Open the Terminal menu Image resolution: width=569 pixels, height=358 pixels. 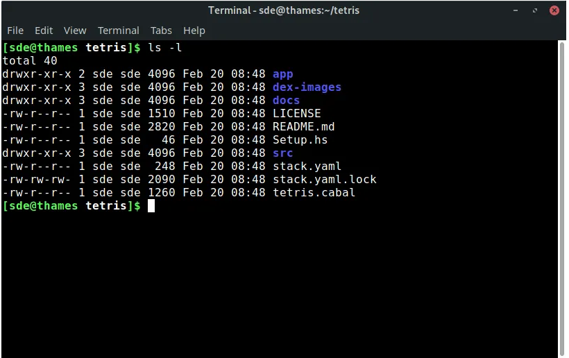click(x=118, y=31)
